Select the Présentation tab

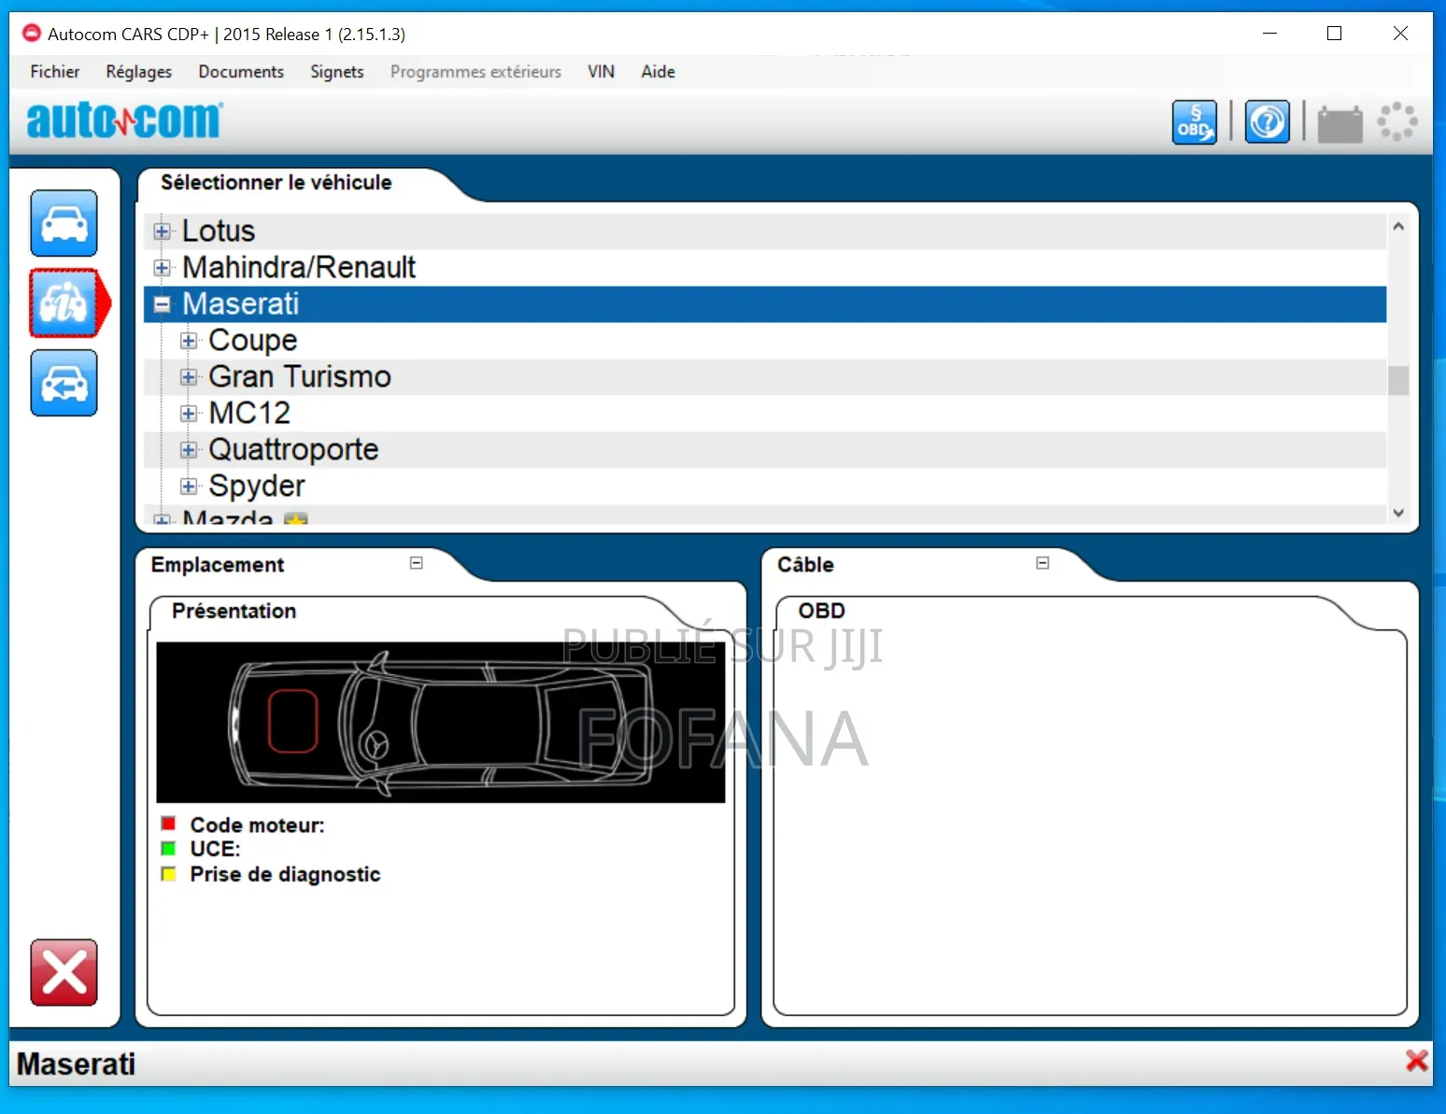tap(234, 611)
